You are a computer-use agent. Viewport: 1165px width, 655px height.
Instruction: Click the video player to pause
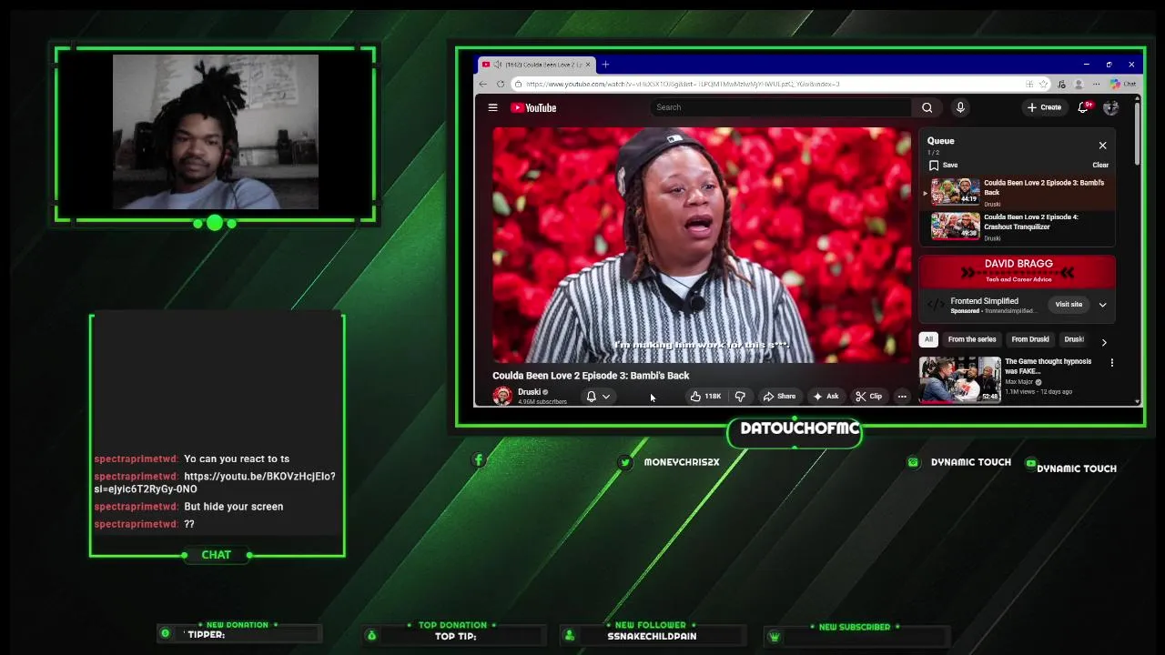click(702, 245)
